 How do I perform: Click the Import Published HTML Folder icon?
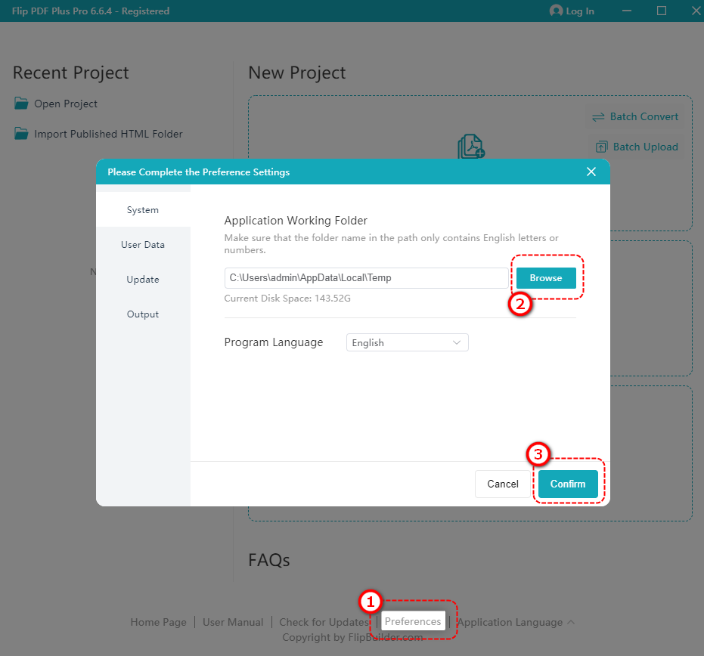click(x=21, y=134)
